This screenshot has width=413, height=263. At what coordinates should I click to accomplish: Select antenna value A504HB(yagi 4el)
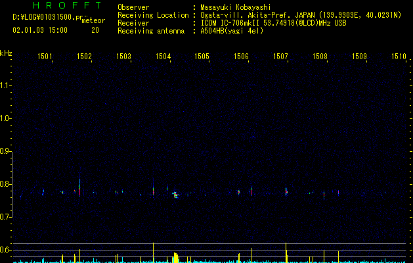[232, 31]
